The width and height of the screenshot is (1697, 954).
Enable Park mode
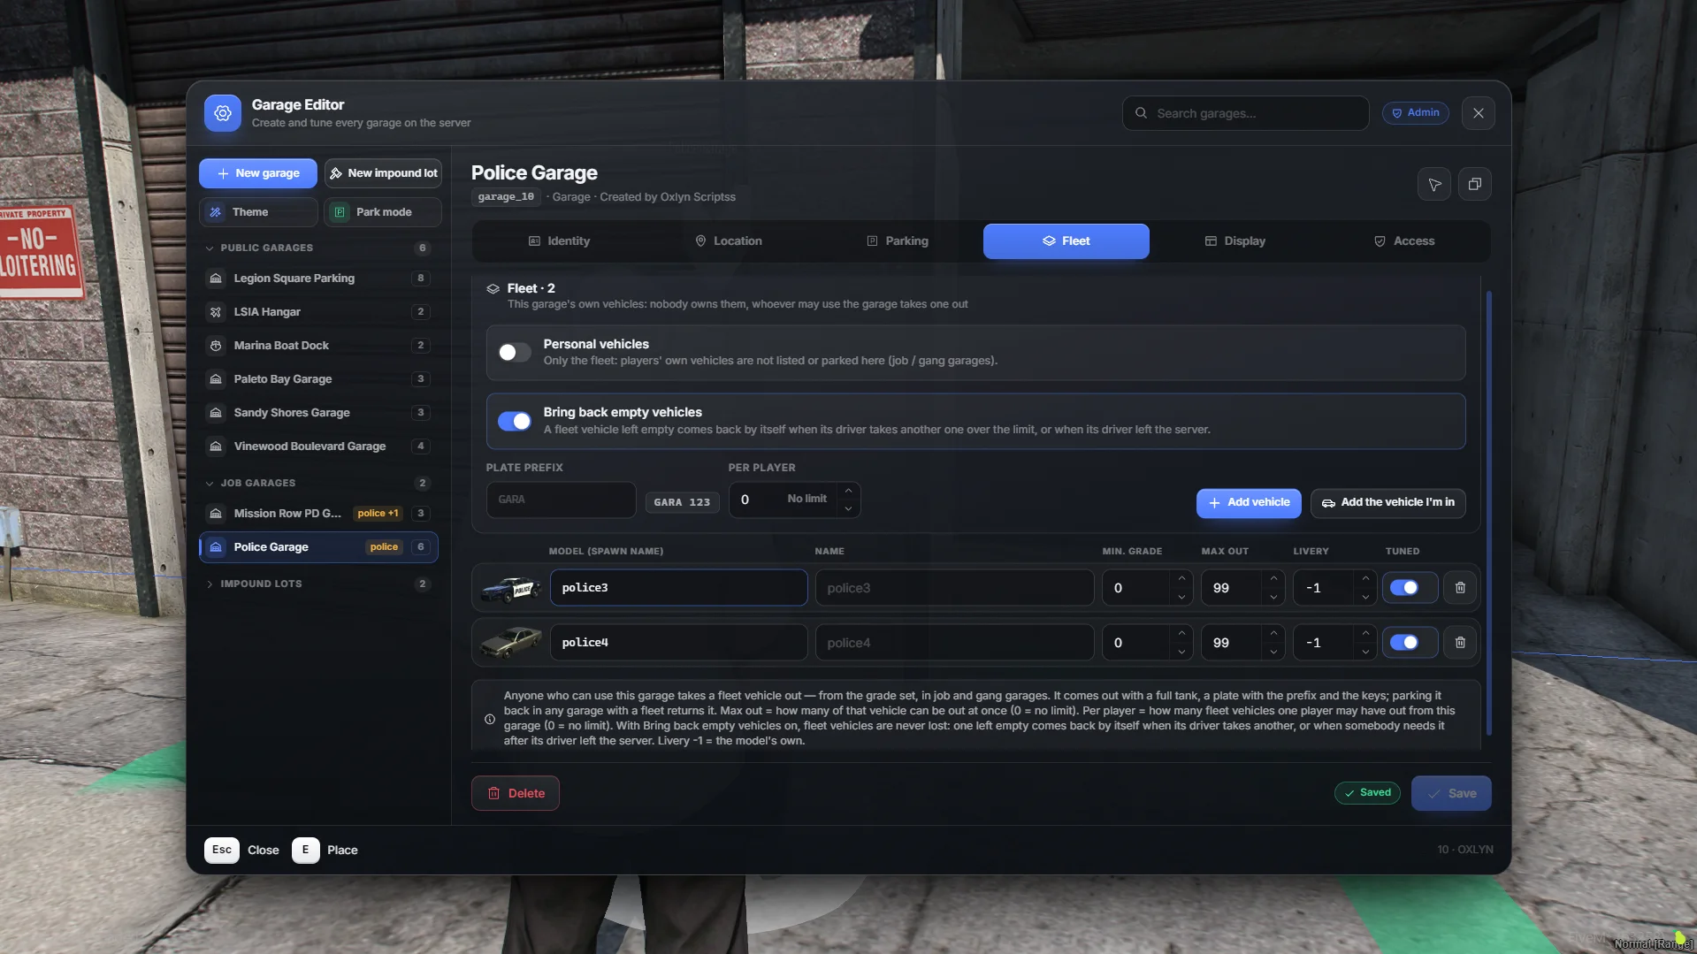click(383, 212)
